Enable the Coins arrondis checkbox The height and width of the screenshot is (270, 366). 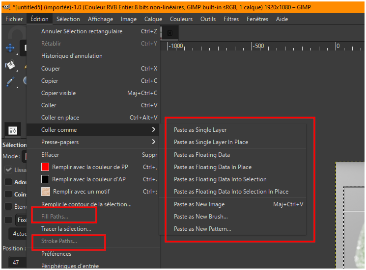click(9, 195)
